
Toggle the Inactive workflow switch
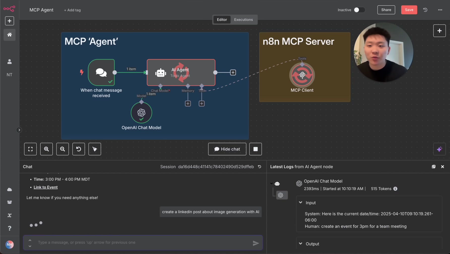(359, 10)
